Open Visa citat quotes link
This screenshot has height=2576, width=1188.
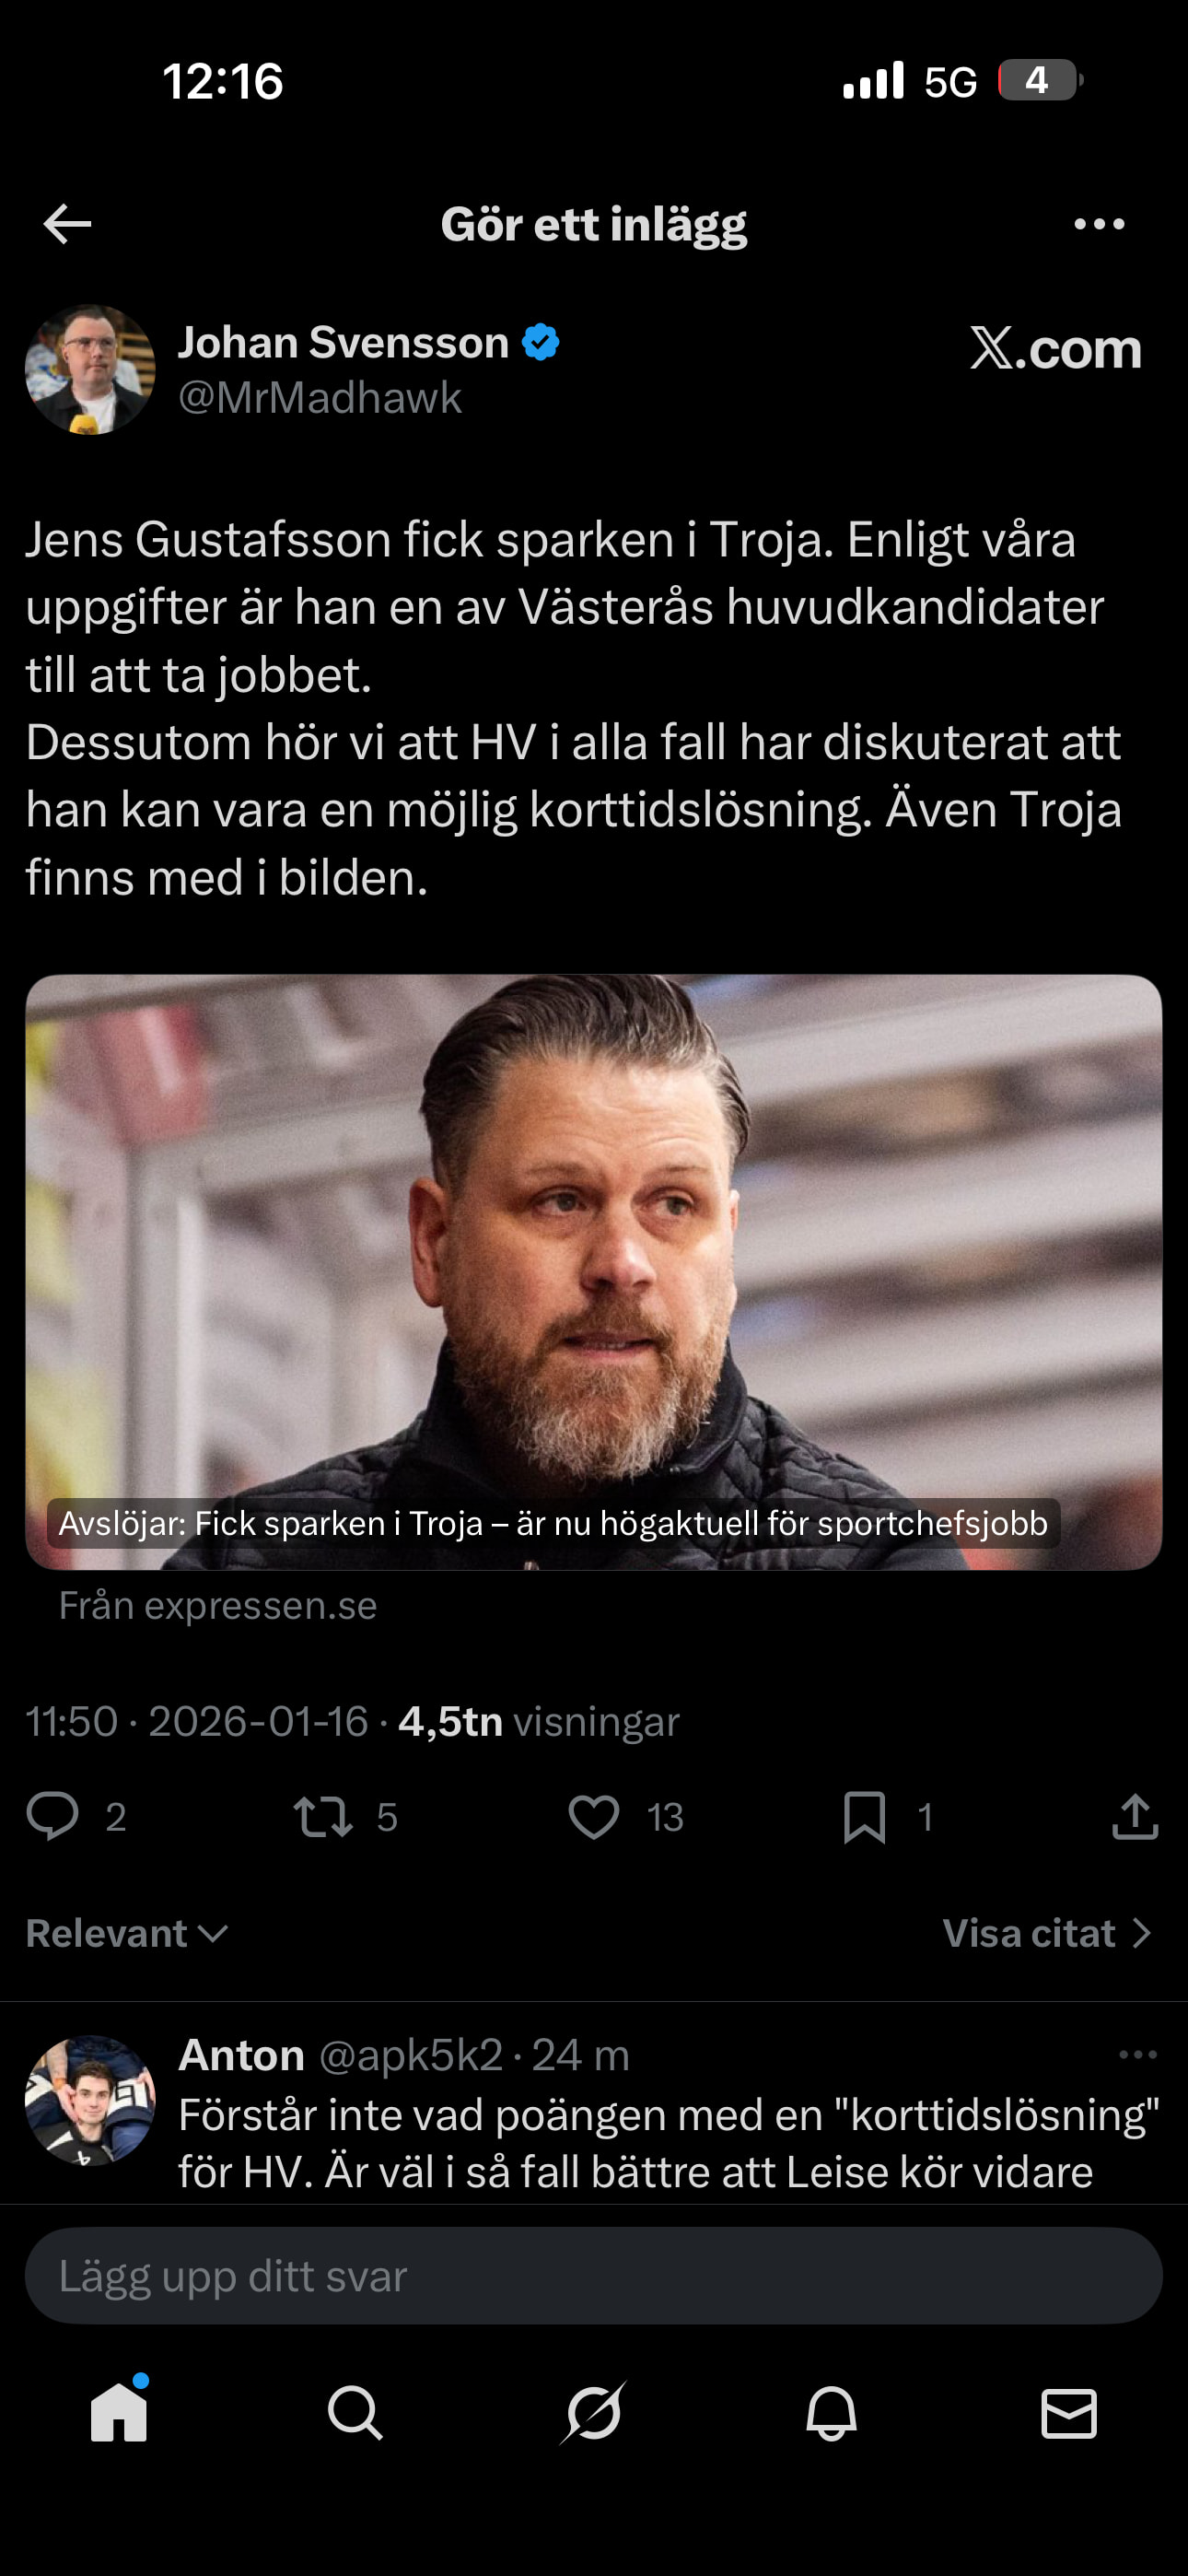[1046, 1933]
